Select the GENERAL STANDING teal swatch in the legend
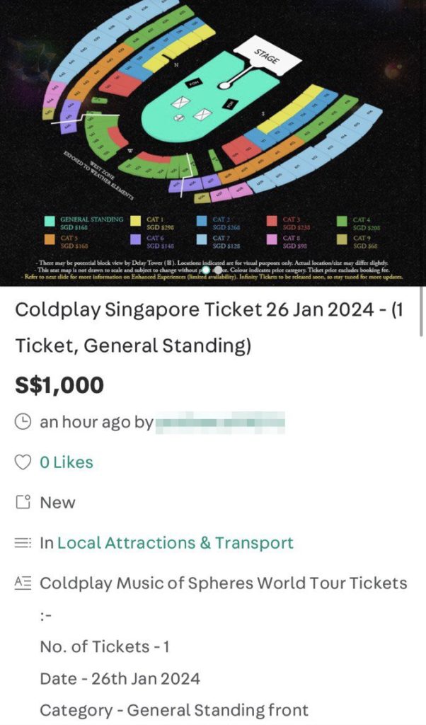This screenshot has height=725, width=426. pos(50,220)
